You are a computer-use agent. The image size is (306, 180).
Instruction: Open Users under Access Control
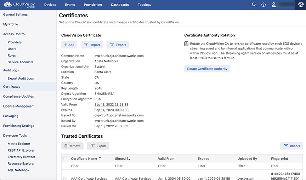point(12,49)
